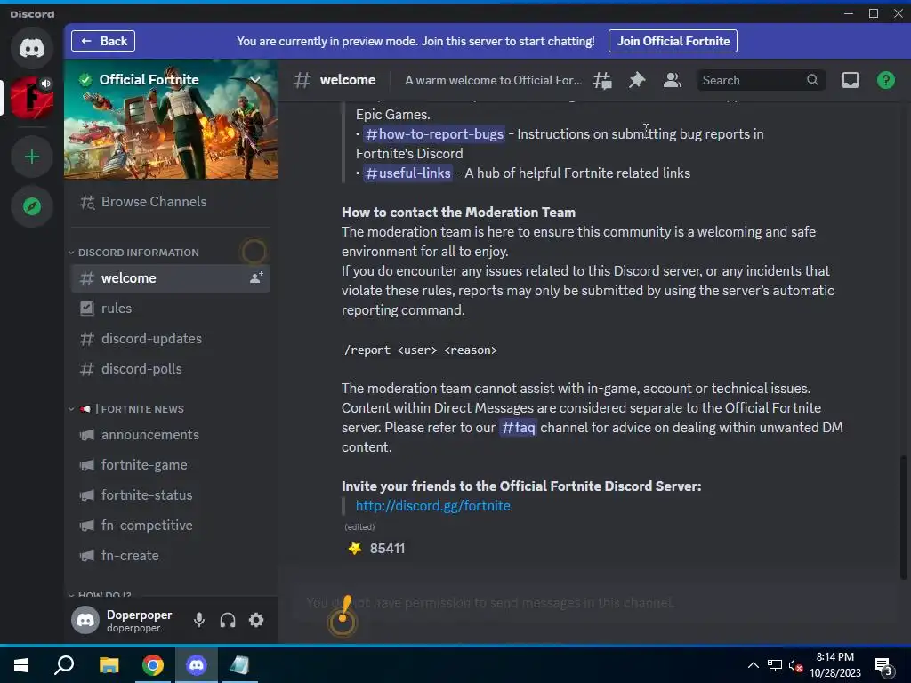Add a server with plus icon
Screen dimensions: 911x683
(32, 157)
